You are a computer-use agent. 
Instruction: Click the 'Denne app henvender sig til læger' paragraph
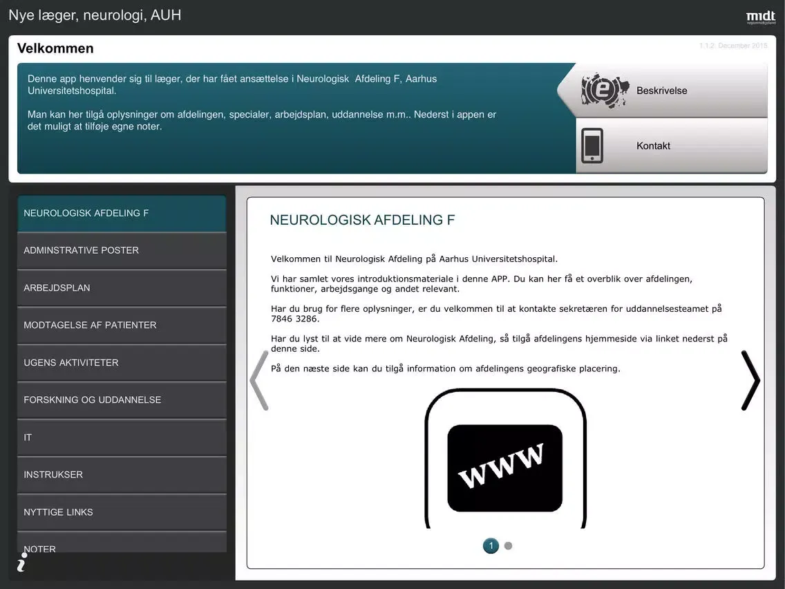[232, 84]
